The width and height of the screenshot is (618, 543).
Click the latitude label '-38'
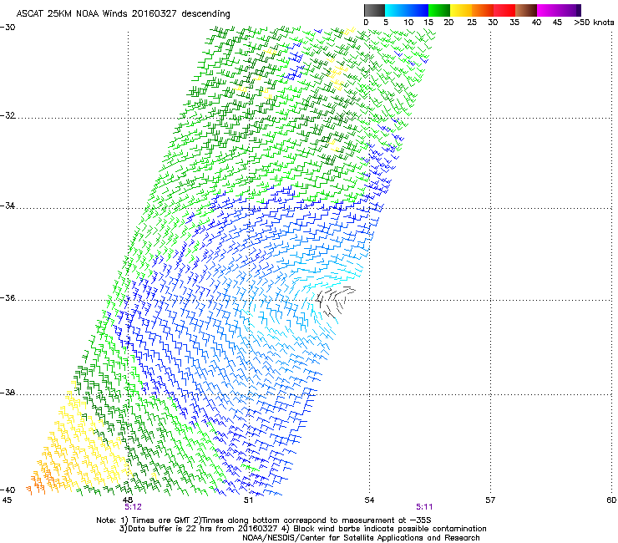pyautogui.click(x=8, y=393)
